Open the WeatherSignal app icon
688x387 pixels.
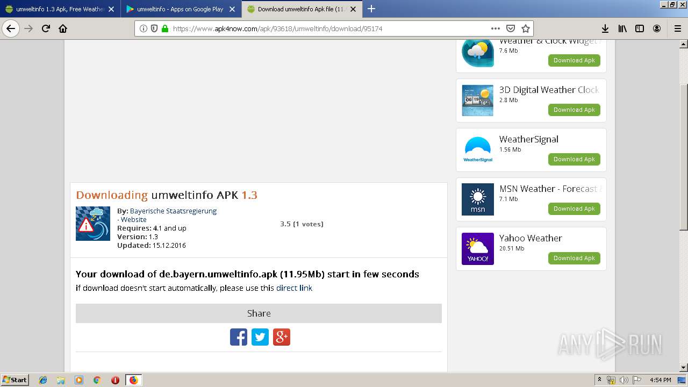tap(477, 149)
